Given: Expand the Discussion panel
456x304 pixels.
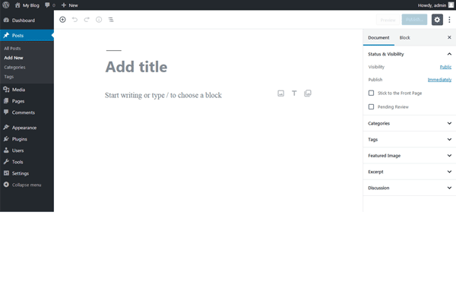Looking at the screenshot, I should [408, 188].
